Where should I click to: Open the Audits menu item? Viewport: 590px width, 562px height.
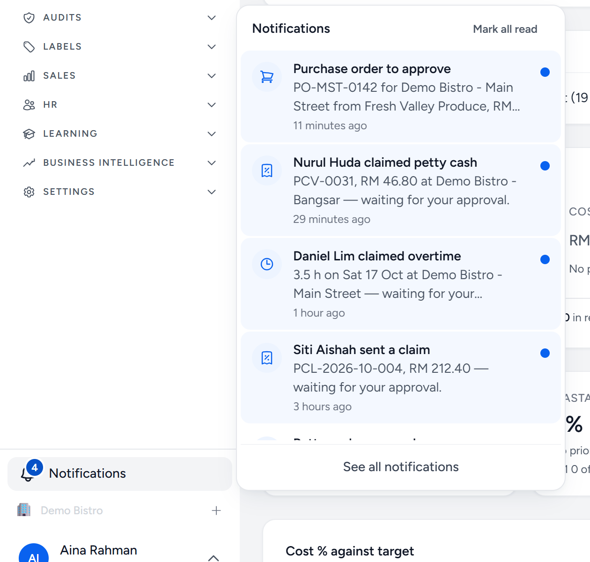(x=120, y=18)
